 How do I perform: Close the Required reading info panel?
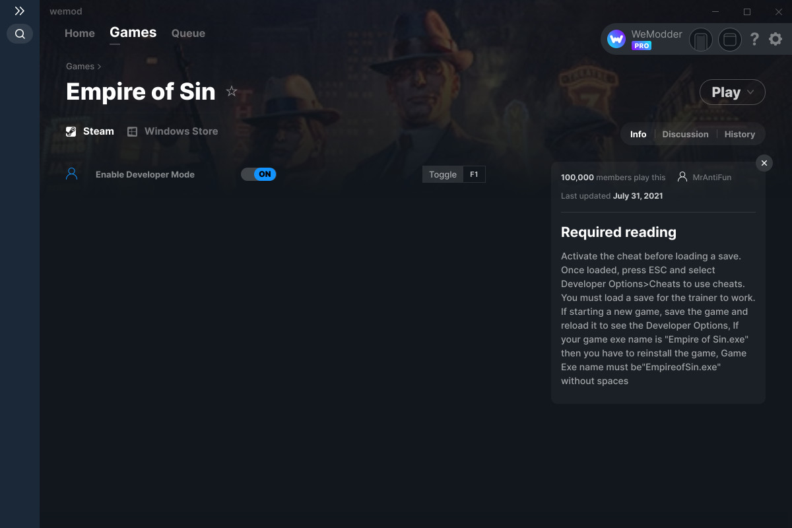pos(764,163)
